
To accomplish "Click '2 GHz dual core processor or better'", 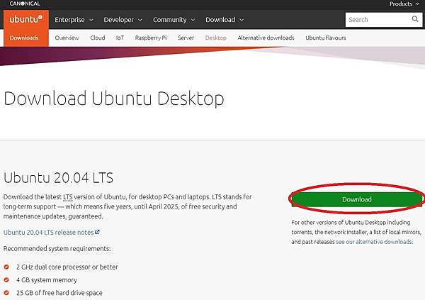I will point(67,267).
